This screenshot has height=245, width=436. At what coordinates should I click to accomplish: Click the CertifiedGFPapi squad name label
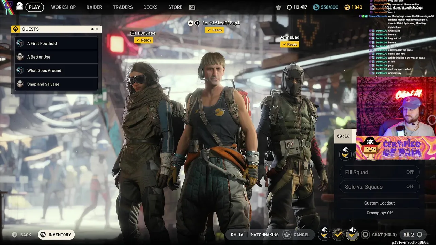(x=221, y=23)
